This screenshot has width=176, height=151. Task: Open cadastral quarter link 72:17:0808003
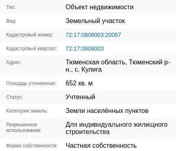point(85,49)
